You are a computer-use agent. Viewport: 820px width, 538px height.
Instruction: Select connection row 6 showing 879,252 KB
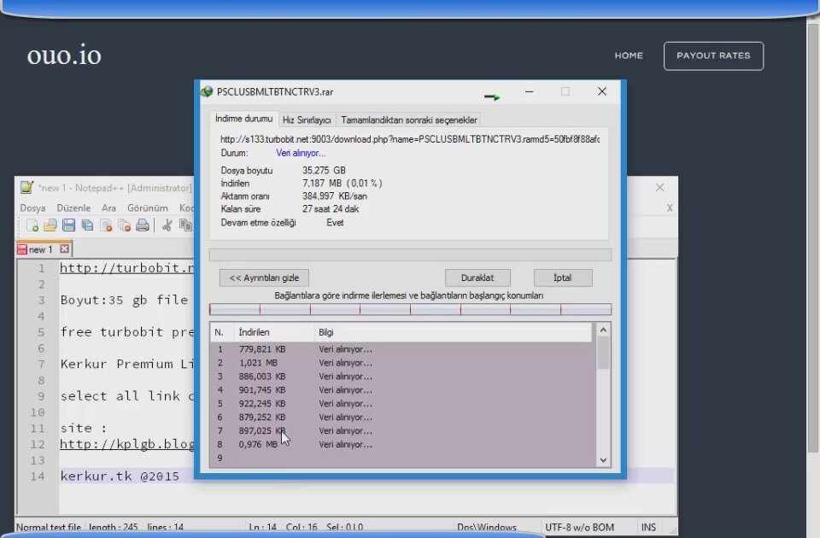point(402,417)
